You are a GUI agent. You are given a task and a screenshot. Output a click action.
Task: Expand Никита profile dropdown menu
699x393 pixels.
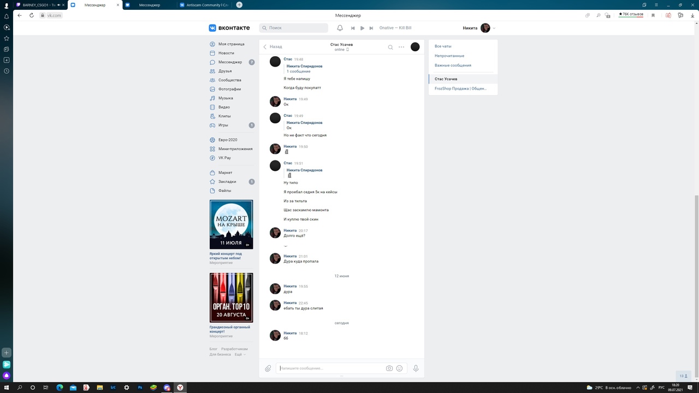point(494,28)
